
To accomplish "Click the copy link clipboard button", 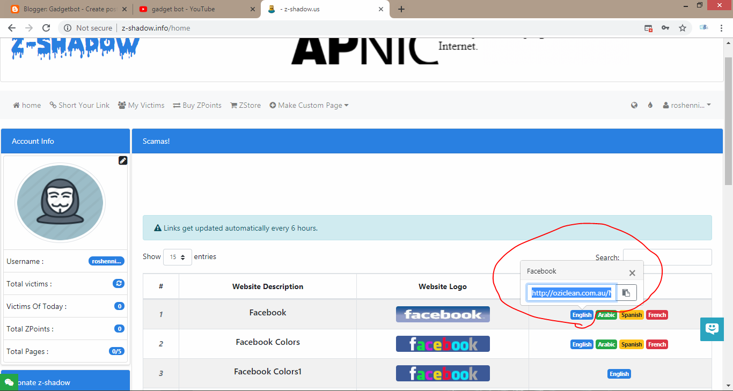I will pos(626,293).
